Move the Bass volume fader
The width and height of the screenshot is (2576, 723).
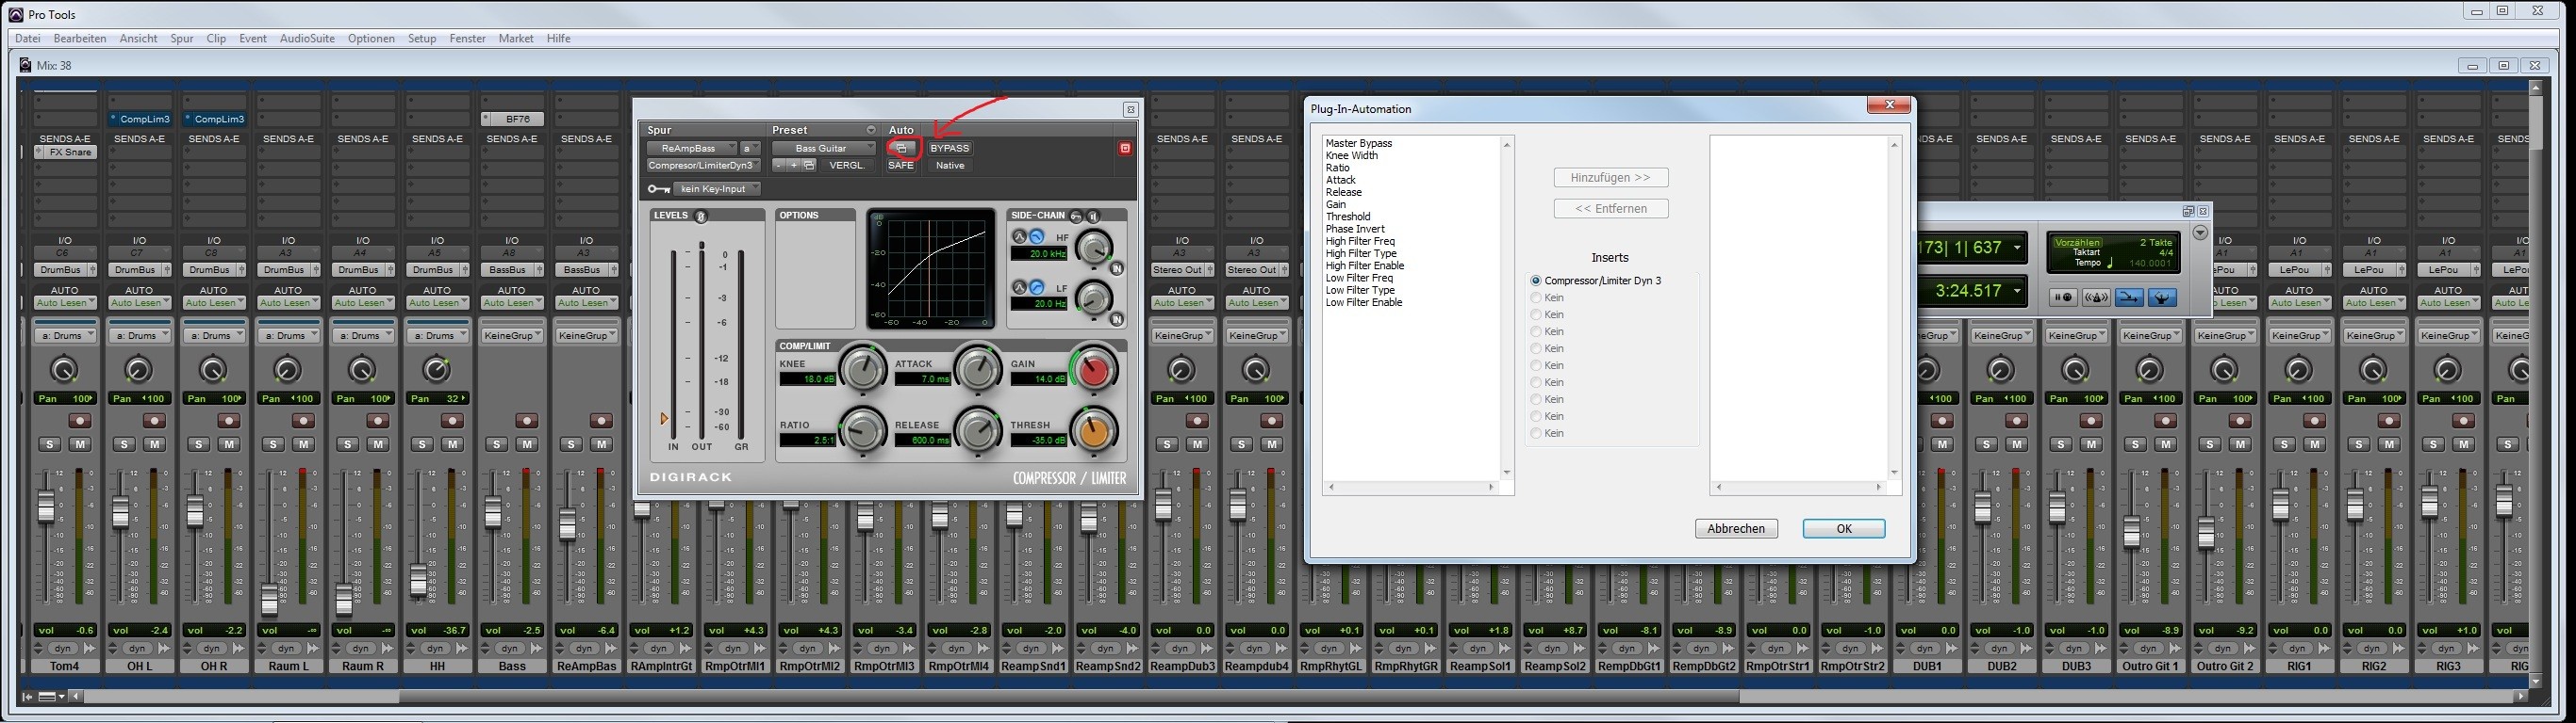493,512
